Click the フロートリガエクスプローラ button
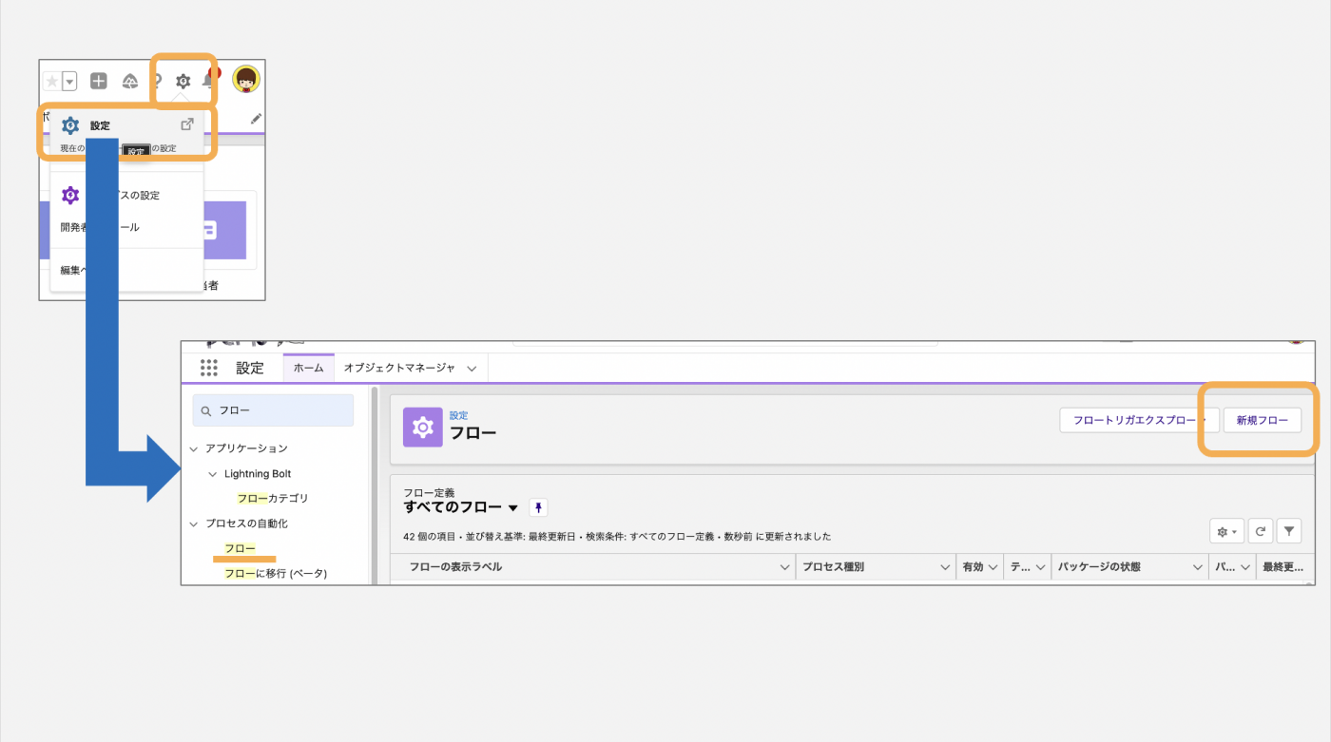This screenshot has width=1331, height=742. [1139, 420]
